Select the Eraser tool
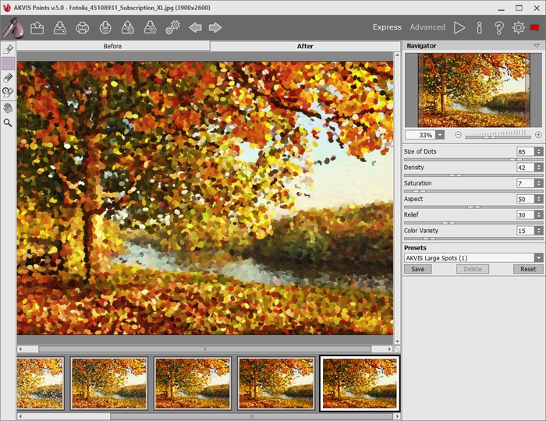546x421 pixels. pos(8,78)
